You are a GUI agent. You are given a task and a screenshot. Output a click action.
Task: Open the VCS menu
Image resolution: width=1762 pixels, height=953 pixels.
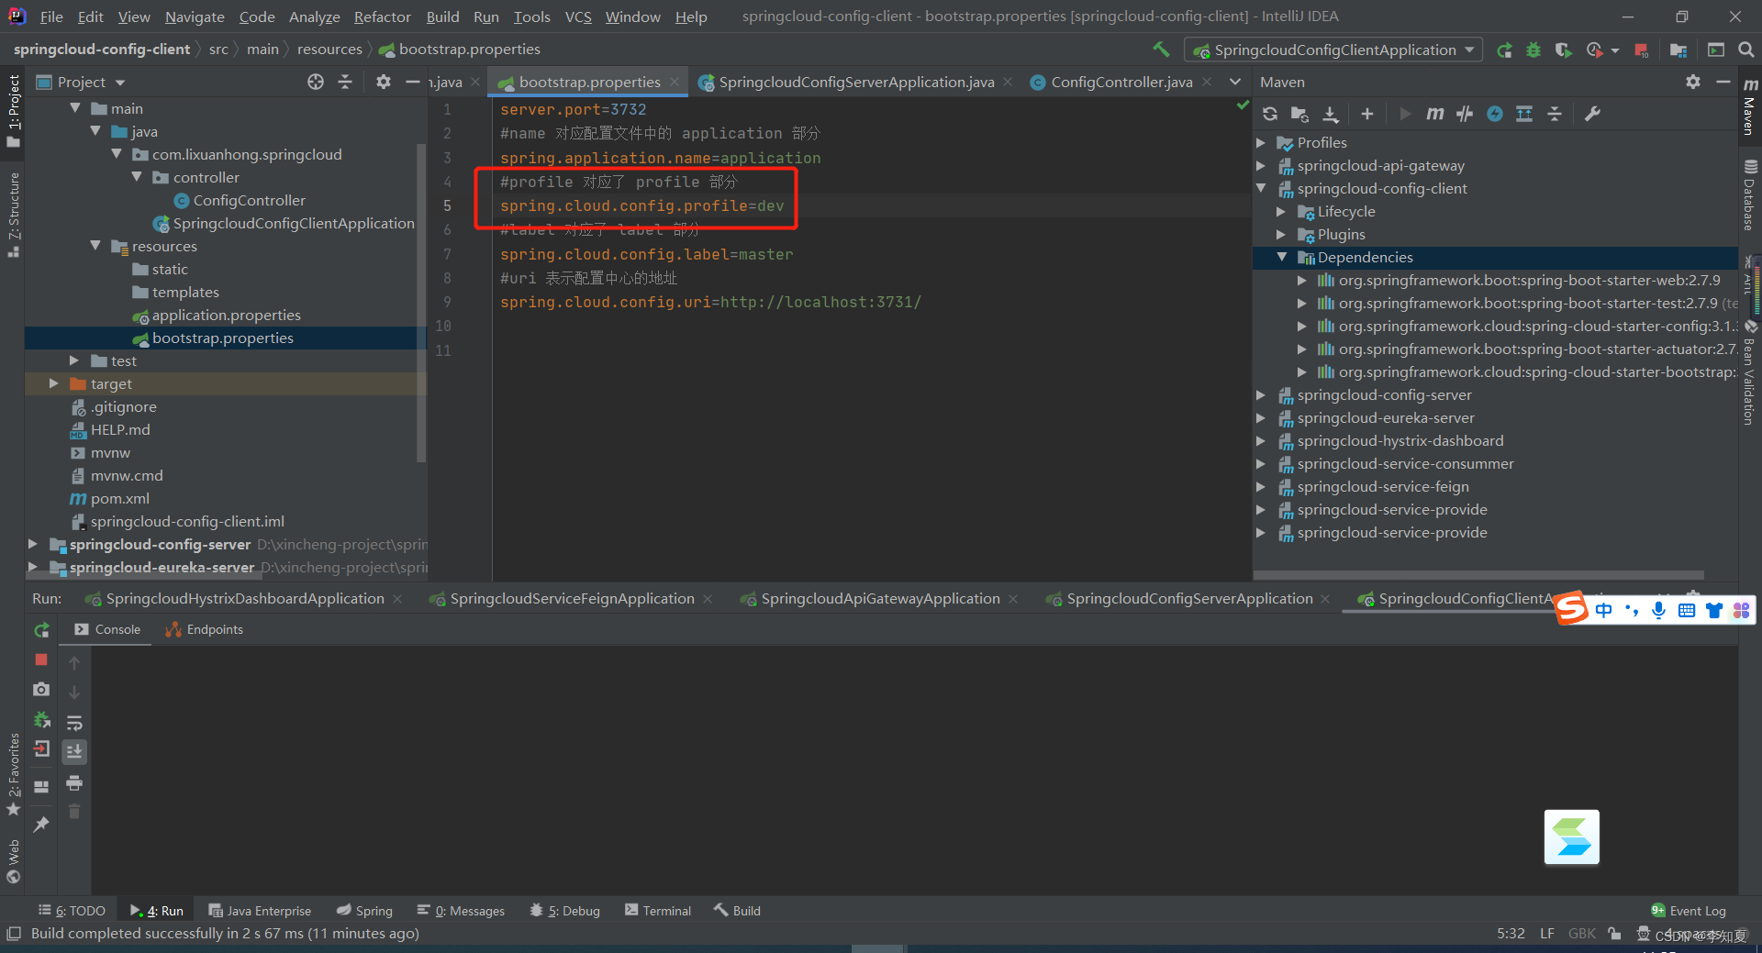click(578, 17)
